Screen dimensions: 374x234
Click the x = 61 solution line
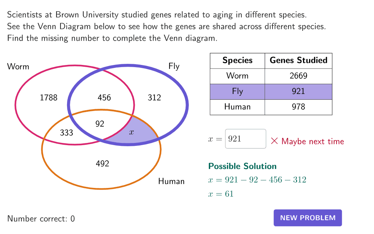coord(221,194)
